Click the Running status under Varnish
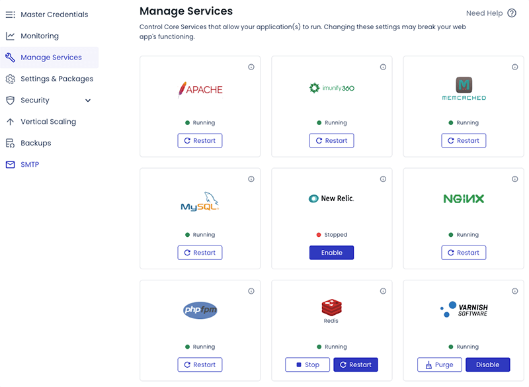This screenshot has height=387, width=529. (464, 347)
